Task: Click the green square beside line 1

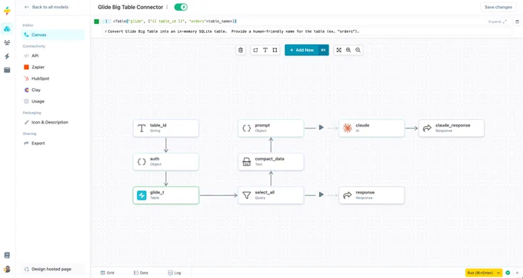Action: [x=97, y=22]
